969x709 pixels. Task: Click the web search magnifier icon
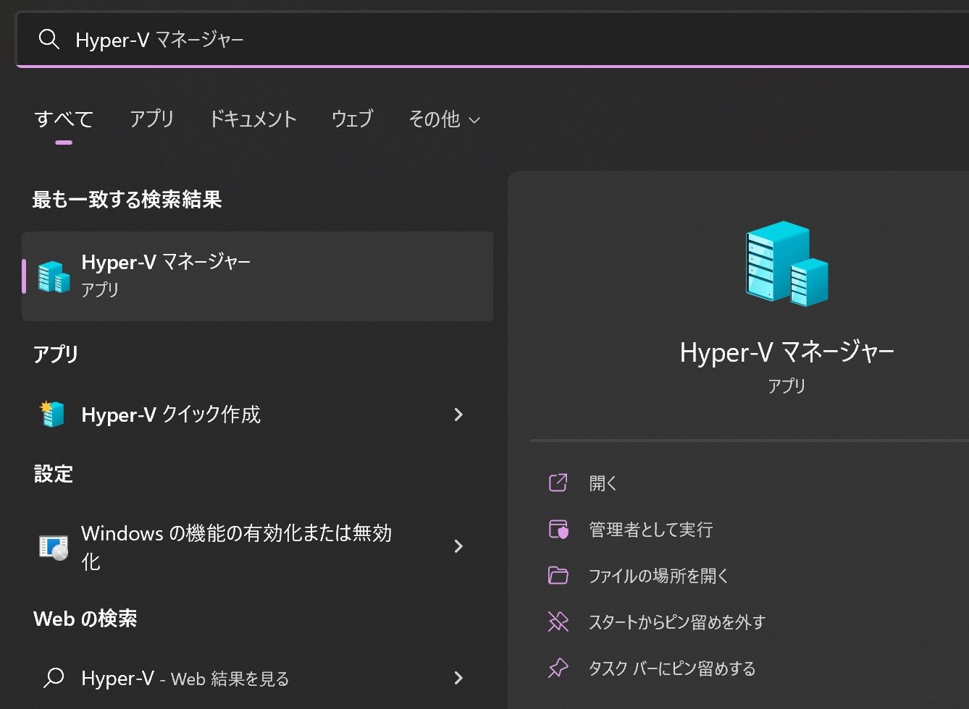click(54, 678)
